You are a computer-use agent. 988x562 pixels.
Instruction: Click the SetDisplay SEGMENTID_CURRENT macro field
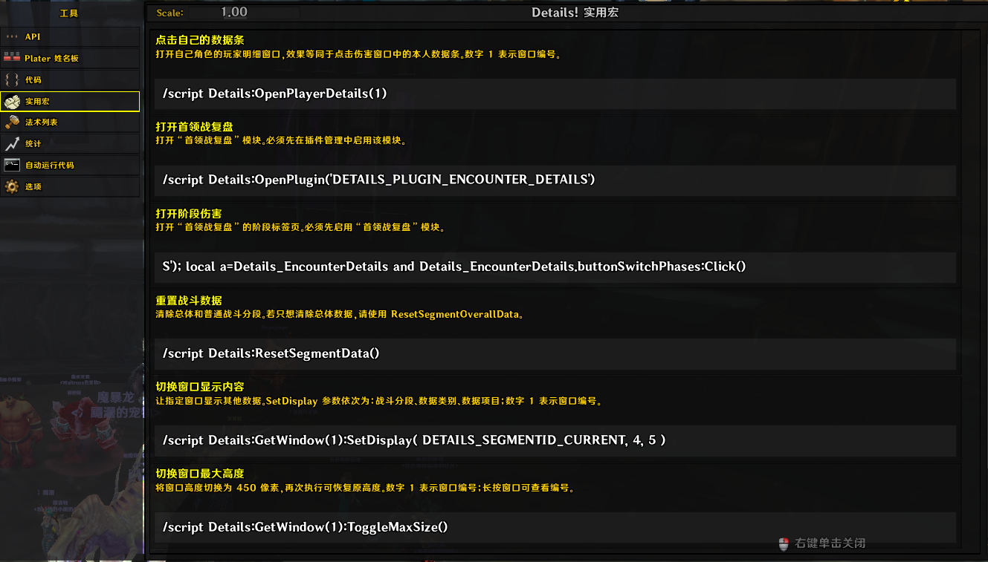click(x=555, y=441)
